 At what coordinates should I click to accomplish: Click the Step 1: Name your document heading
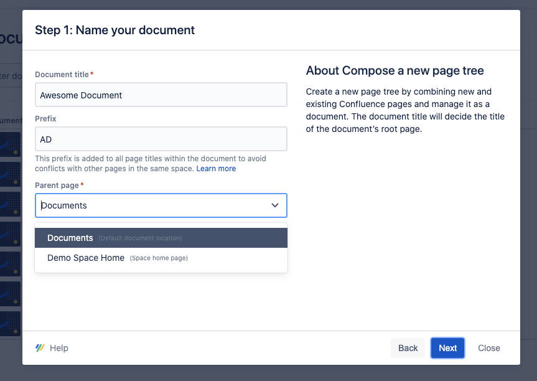tap(114, 30)
